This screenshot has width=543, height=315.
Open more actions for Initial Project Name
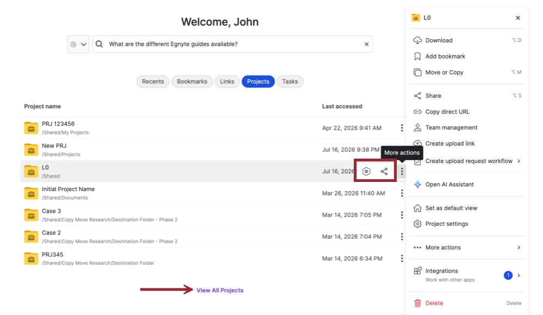click(x=402, y=193)
